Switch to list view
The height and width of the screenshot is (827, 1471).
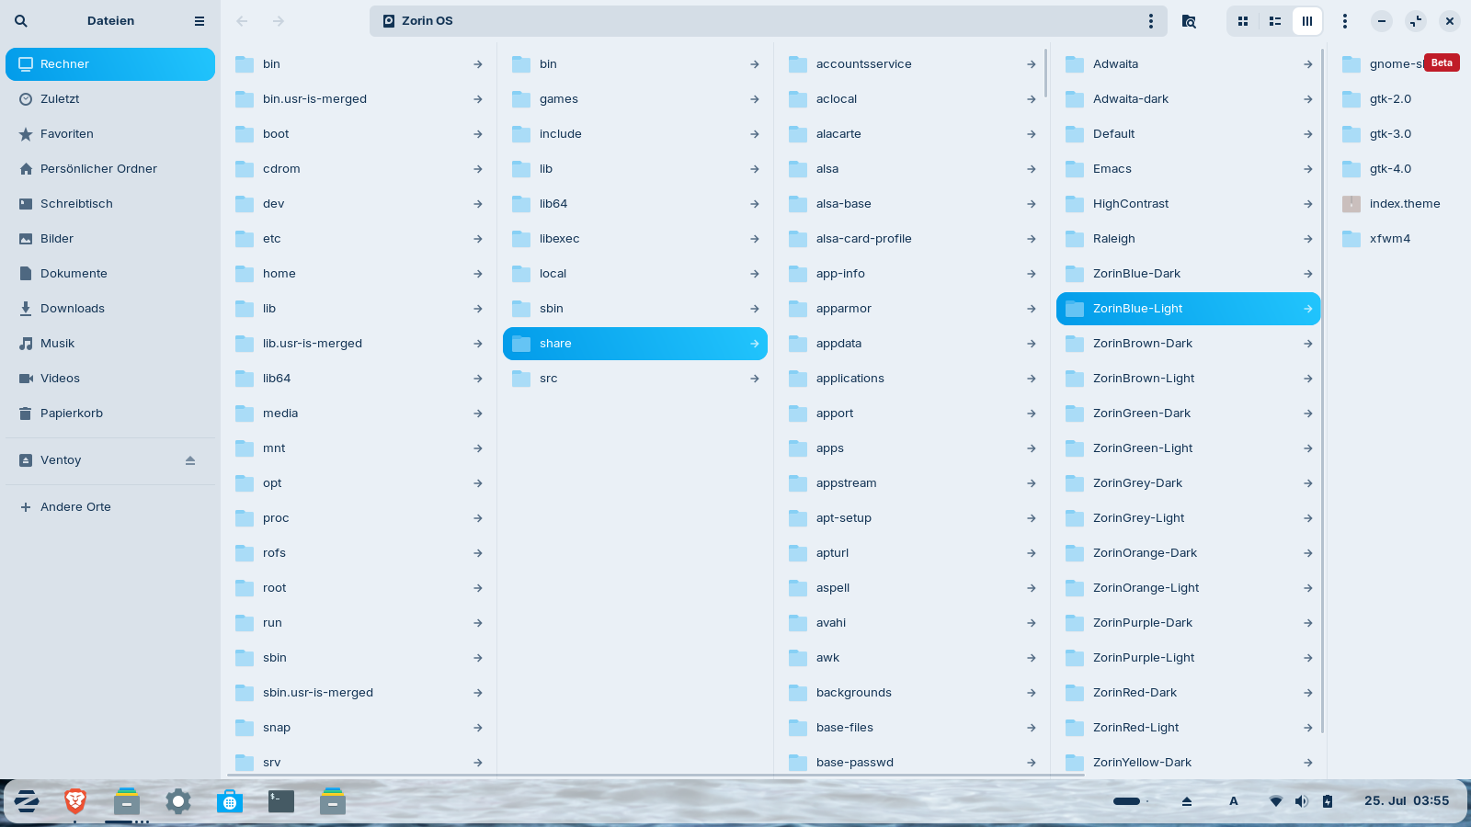tap(1275, 21)
